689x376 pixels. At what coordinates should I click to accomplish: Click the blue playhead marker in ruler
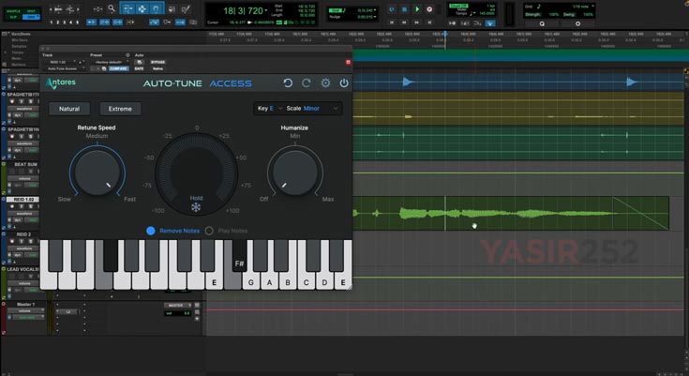tap(445, 34)
